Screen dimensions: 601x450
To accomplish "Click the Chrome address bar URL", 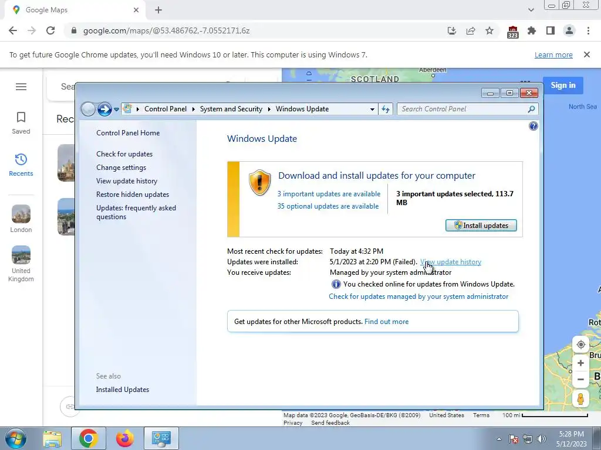I will click(166, 30).
